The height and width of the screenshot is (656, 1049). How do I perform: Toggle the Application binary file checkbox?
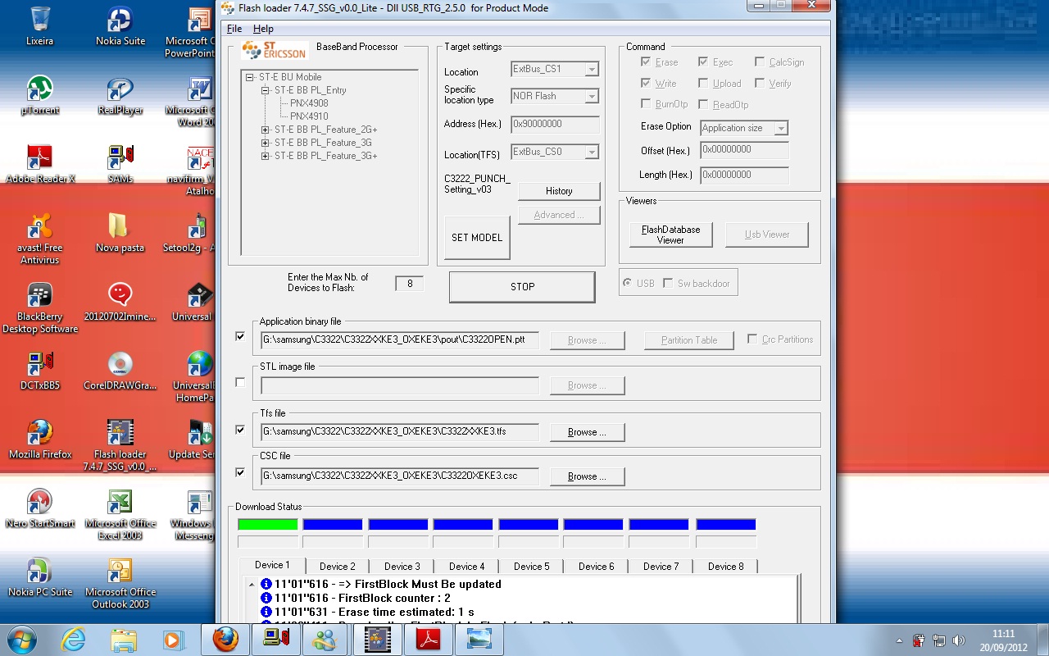coord(240,336)
